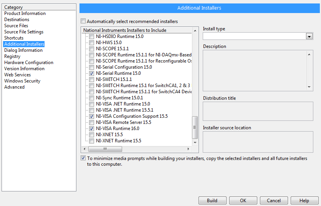This screenshot has width=321, height=206.
Task: Uncheck NI-VISA Runtime 16.0 checkbox
Action: 91,129
